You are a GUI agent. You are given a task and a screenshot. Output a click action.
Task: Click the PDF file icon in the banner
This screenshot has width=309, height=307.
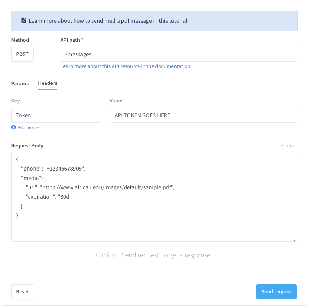[x=24, y=21]
